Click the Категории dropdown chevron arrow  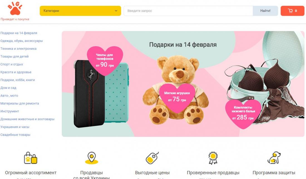[x=116, y=11]
